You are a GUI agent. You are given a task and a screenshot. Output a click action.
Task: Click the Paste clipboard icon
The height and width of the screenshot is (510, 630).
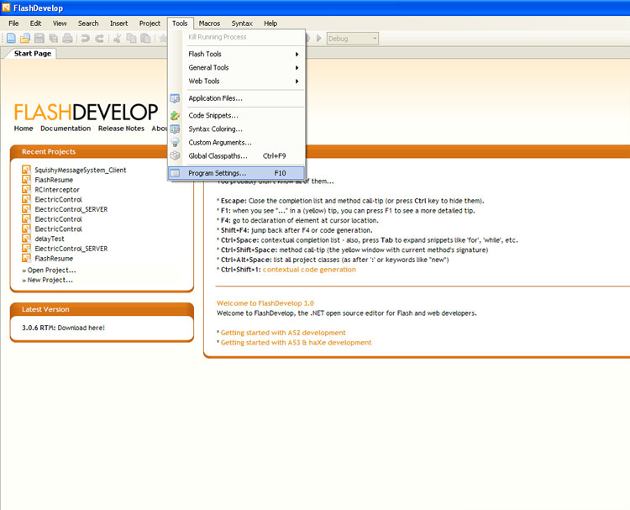145,39
